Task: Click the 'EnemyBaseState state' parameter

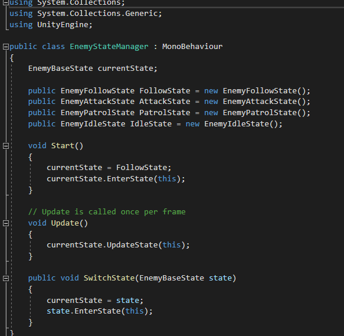Action: [185, 278]
